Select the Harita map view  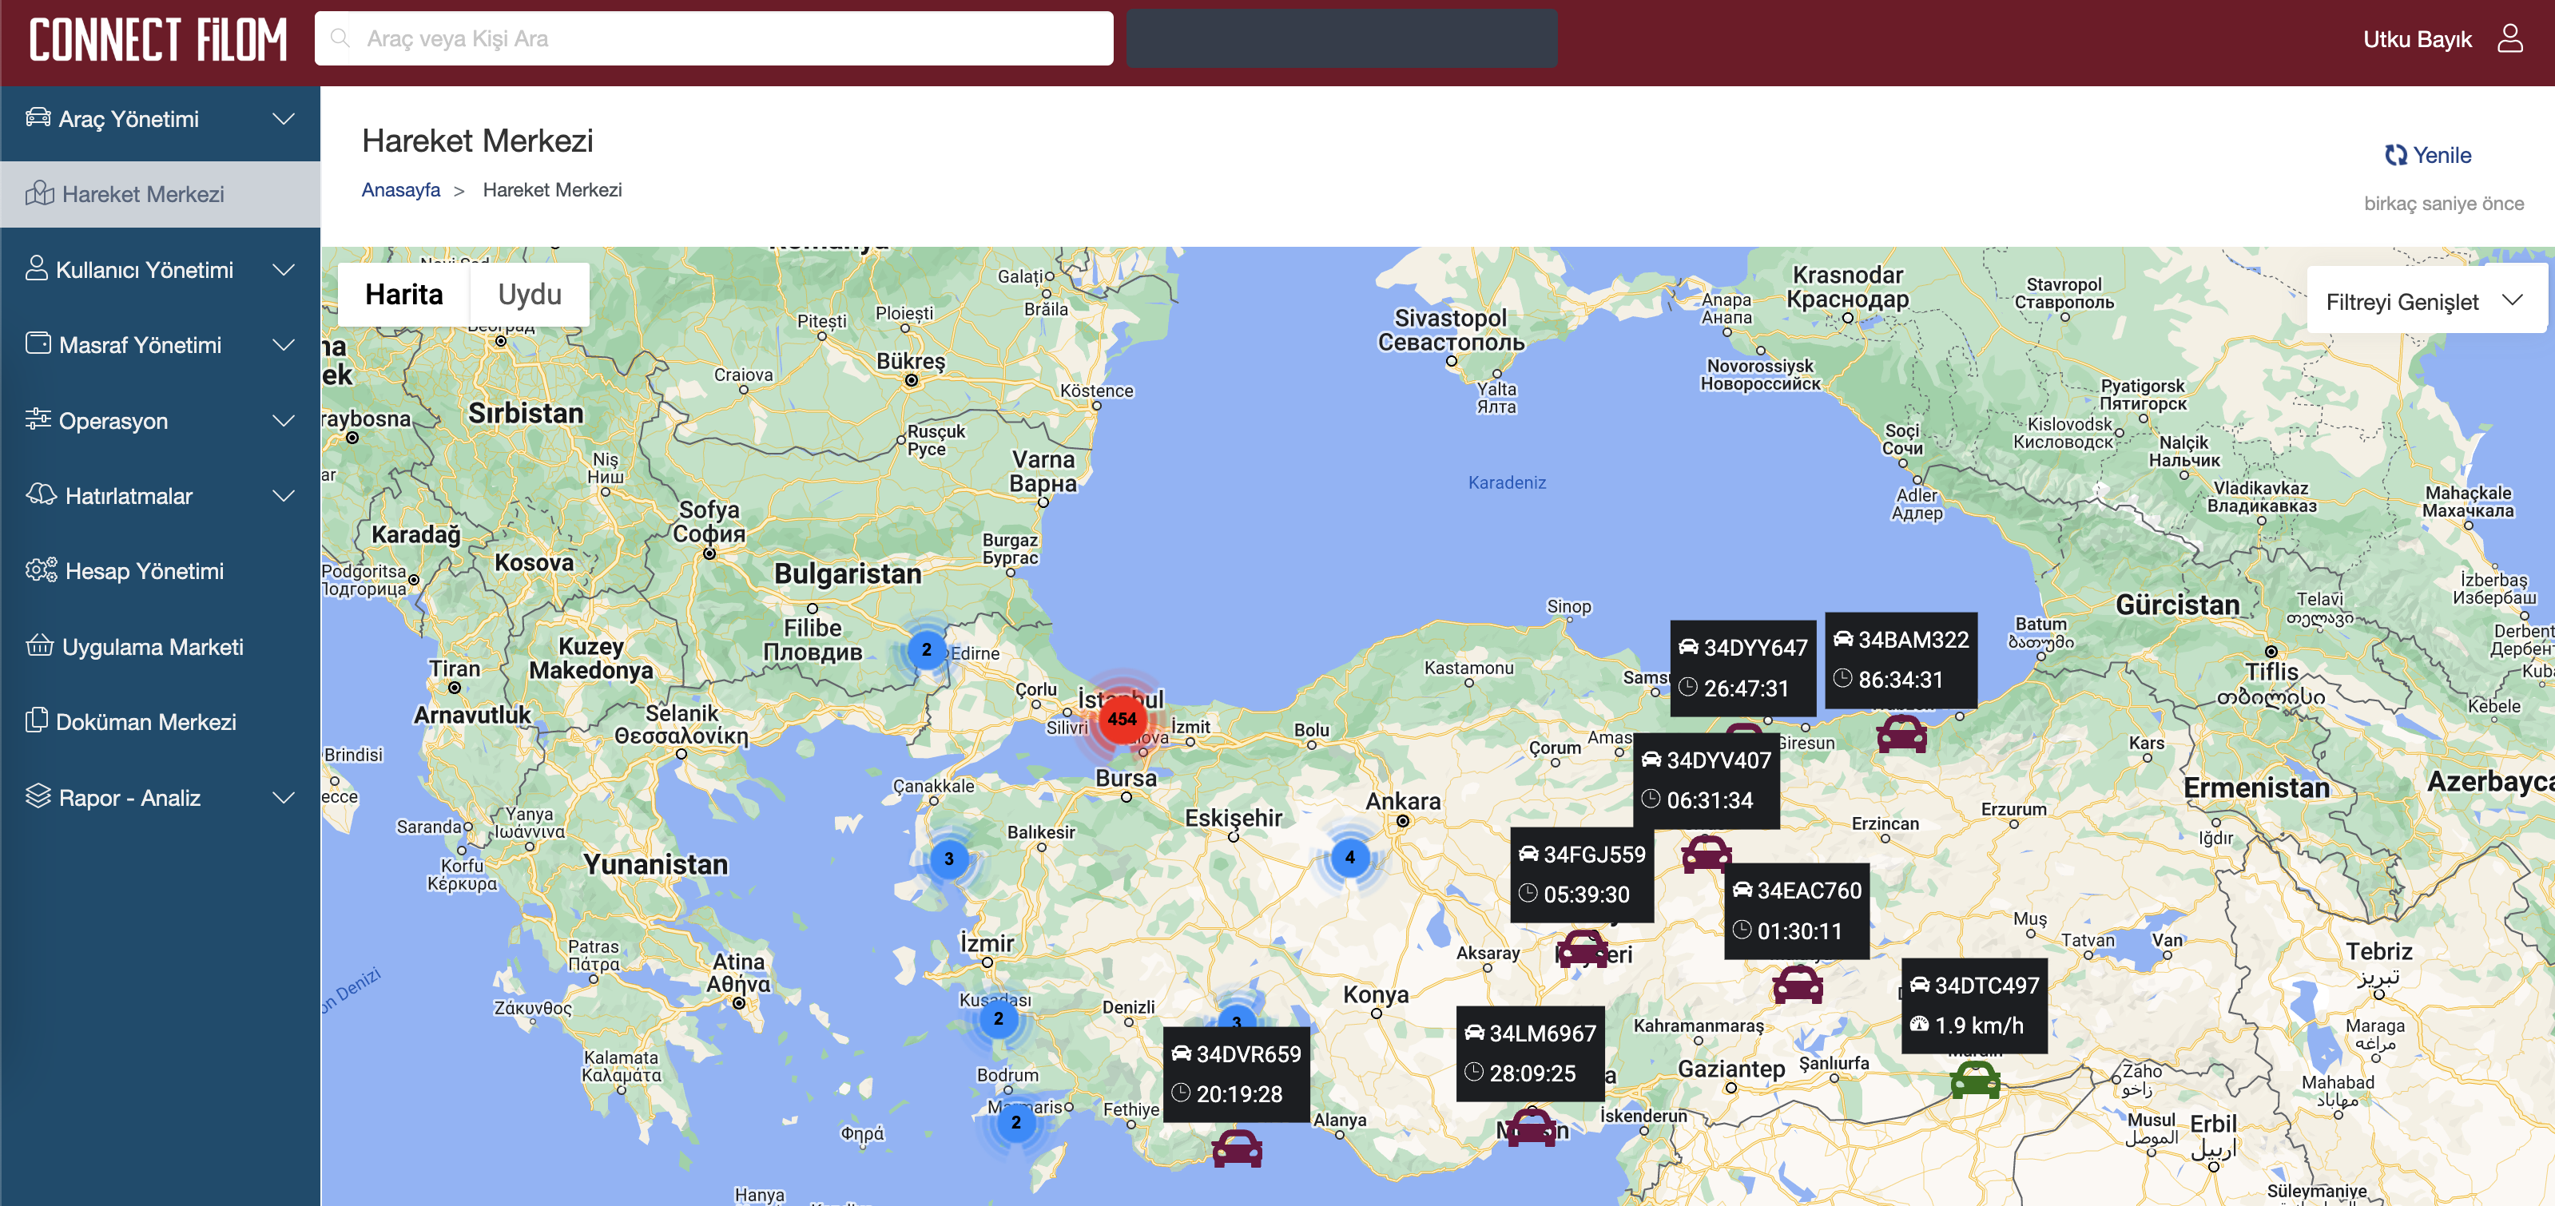pyautogui.click(x=403, y=295)
